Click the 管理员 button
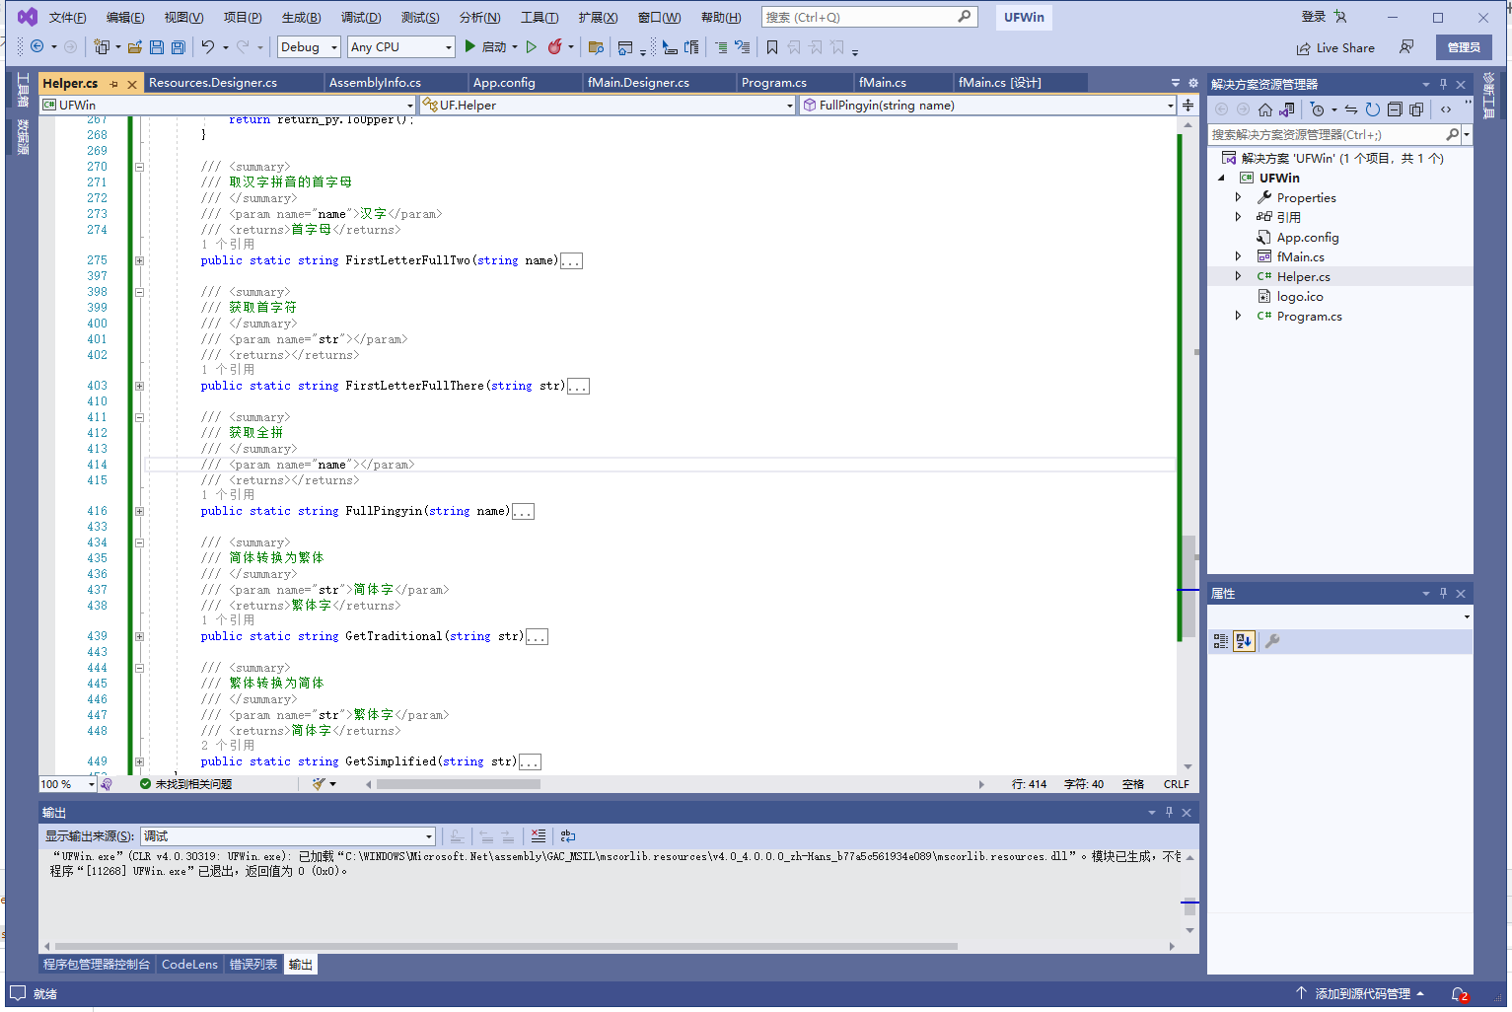 click(x=1463, y=47)
